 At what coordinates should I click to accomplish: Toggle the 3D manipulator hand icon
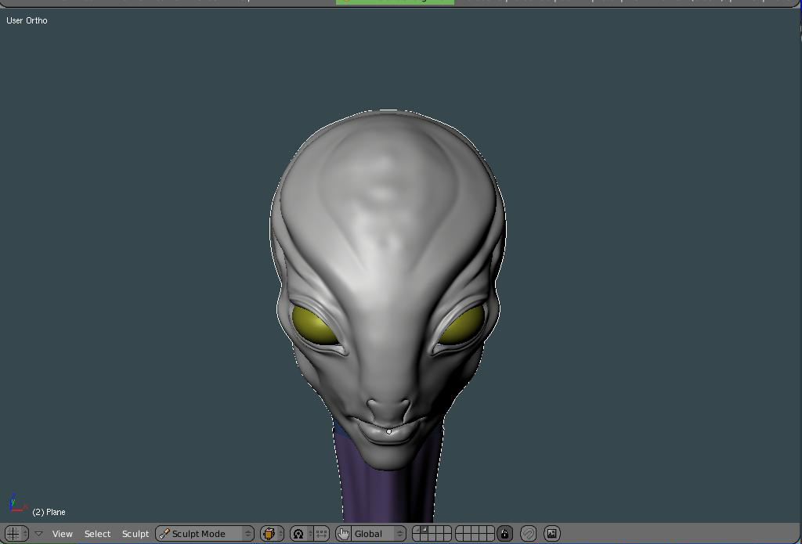[343, 534]
